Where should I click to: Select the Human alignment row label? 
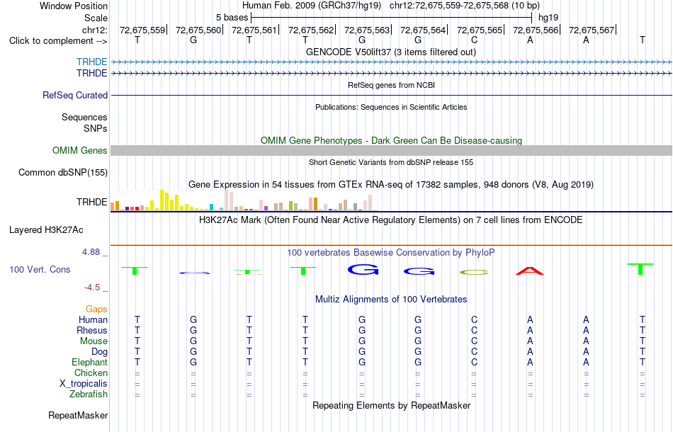pos(93,320)
